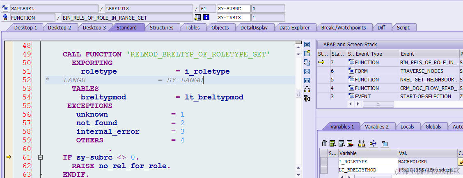
Task: Click the stack icon in row 7 FUNCTION
Action: [351, 62]
